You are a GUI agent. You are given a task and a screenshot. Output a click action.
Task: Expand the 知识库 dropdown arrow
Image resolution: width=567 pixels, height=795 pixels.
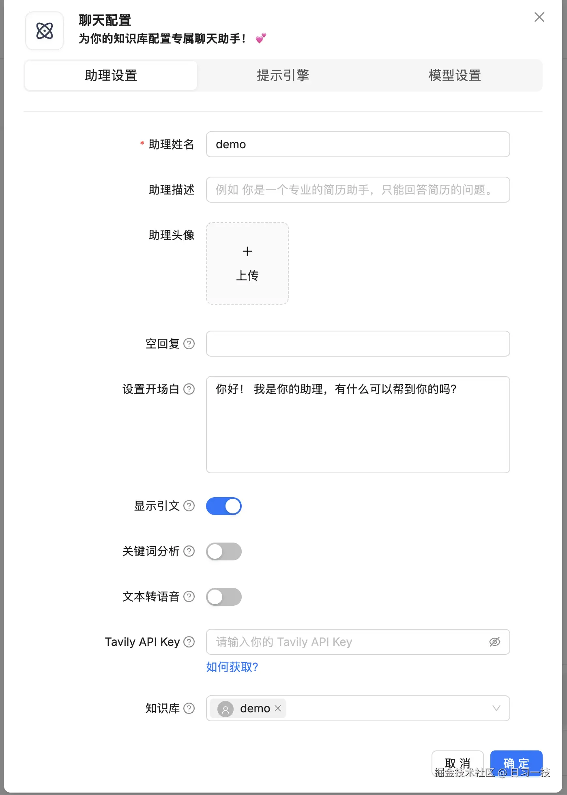tap(496, 708)
